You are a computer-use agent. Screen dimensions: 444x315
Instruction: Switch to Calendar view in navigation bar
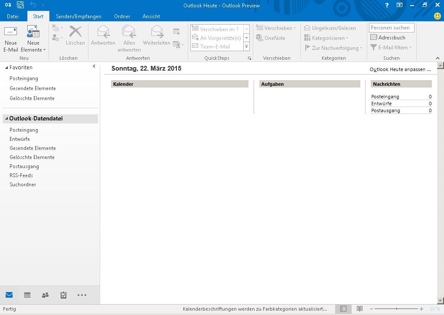[x=27, y=295]
